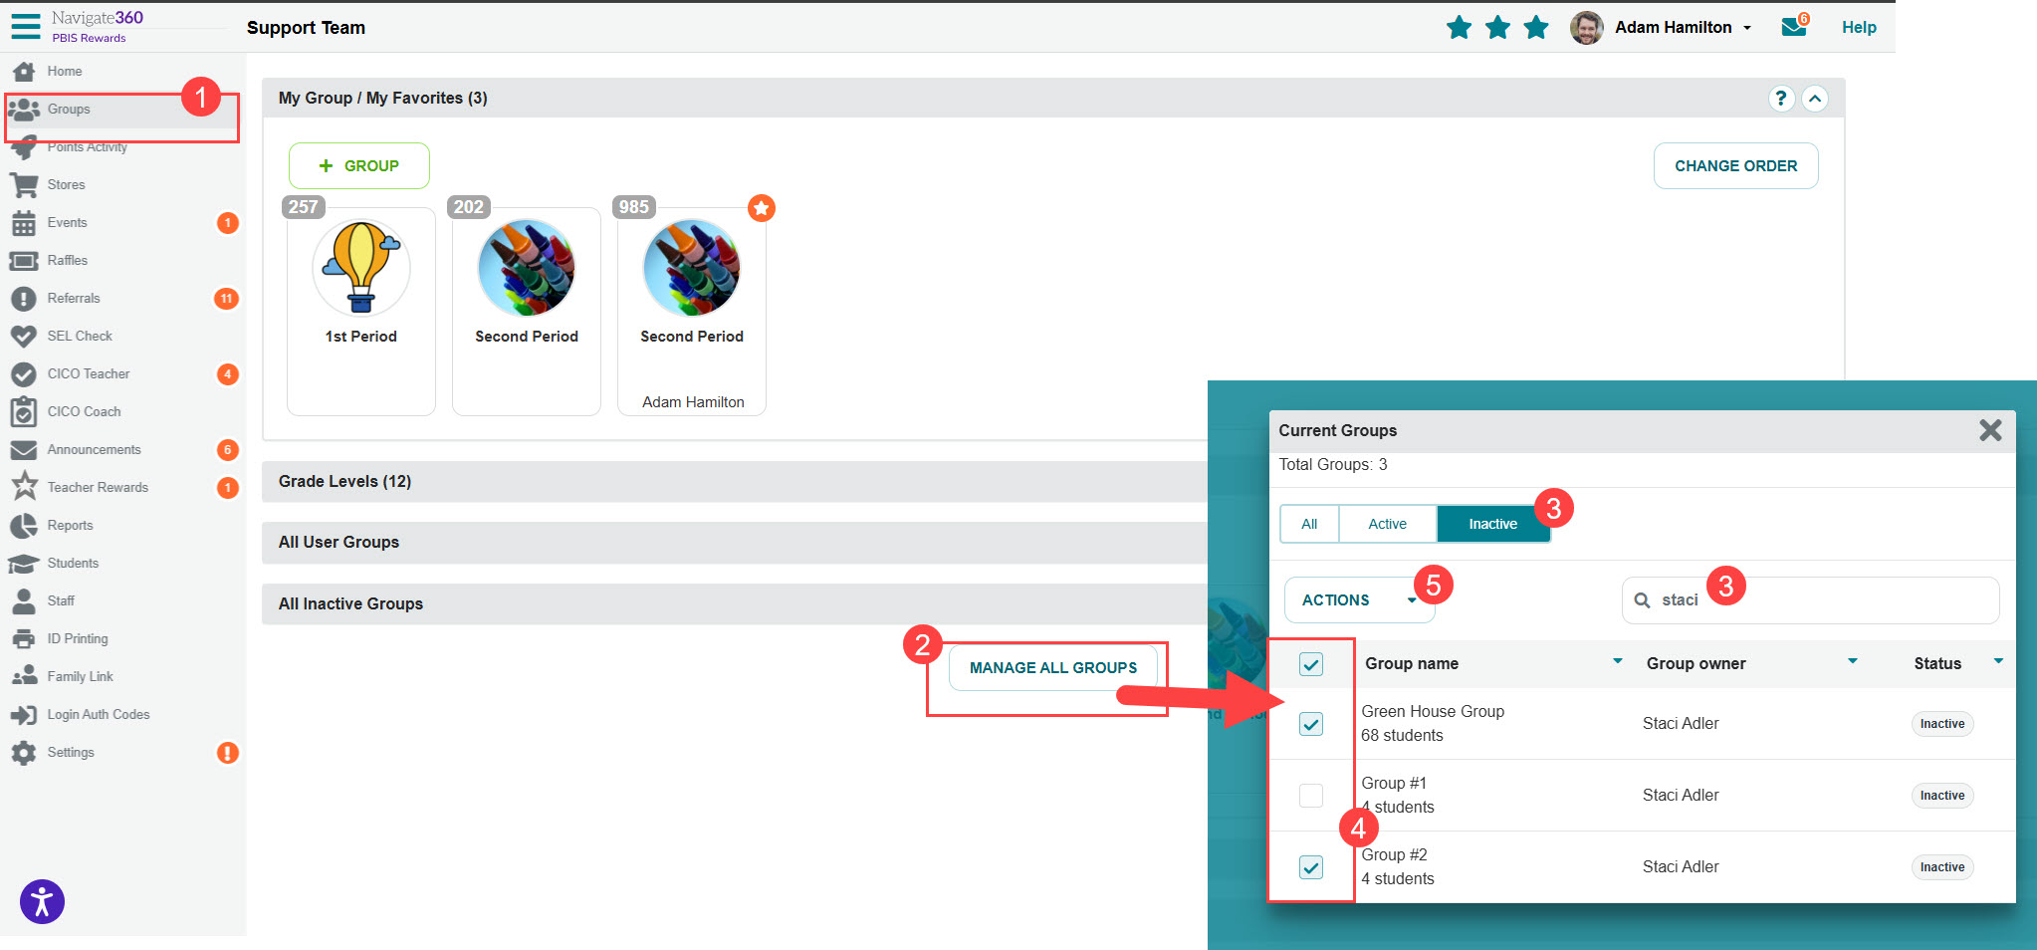Screen dimensions: 2037x950
Task: Check the Group #1 checkbox
Action: [x=1311, y=796]
